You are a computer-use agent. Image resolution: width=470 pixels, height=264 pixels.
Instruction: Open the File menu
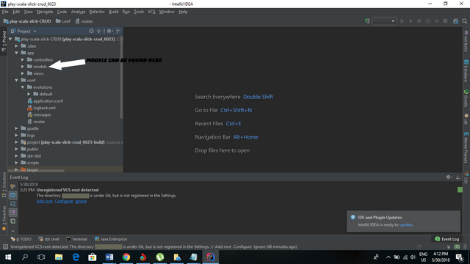(5, 12)
